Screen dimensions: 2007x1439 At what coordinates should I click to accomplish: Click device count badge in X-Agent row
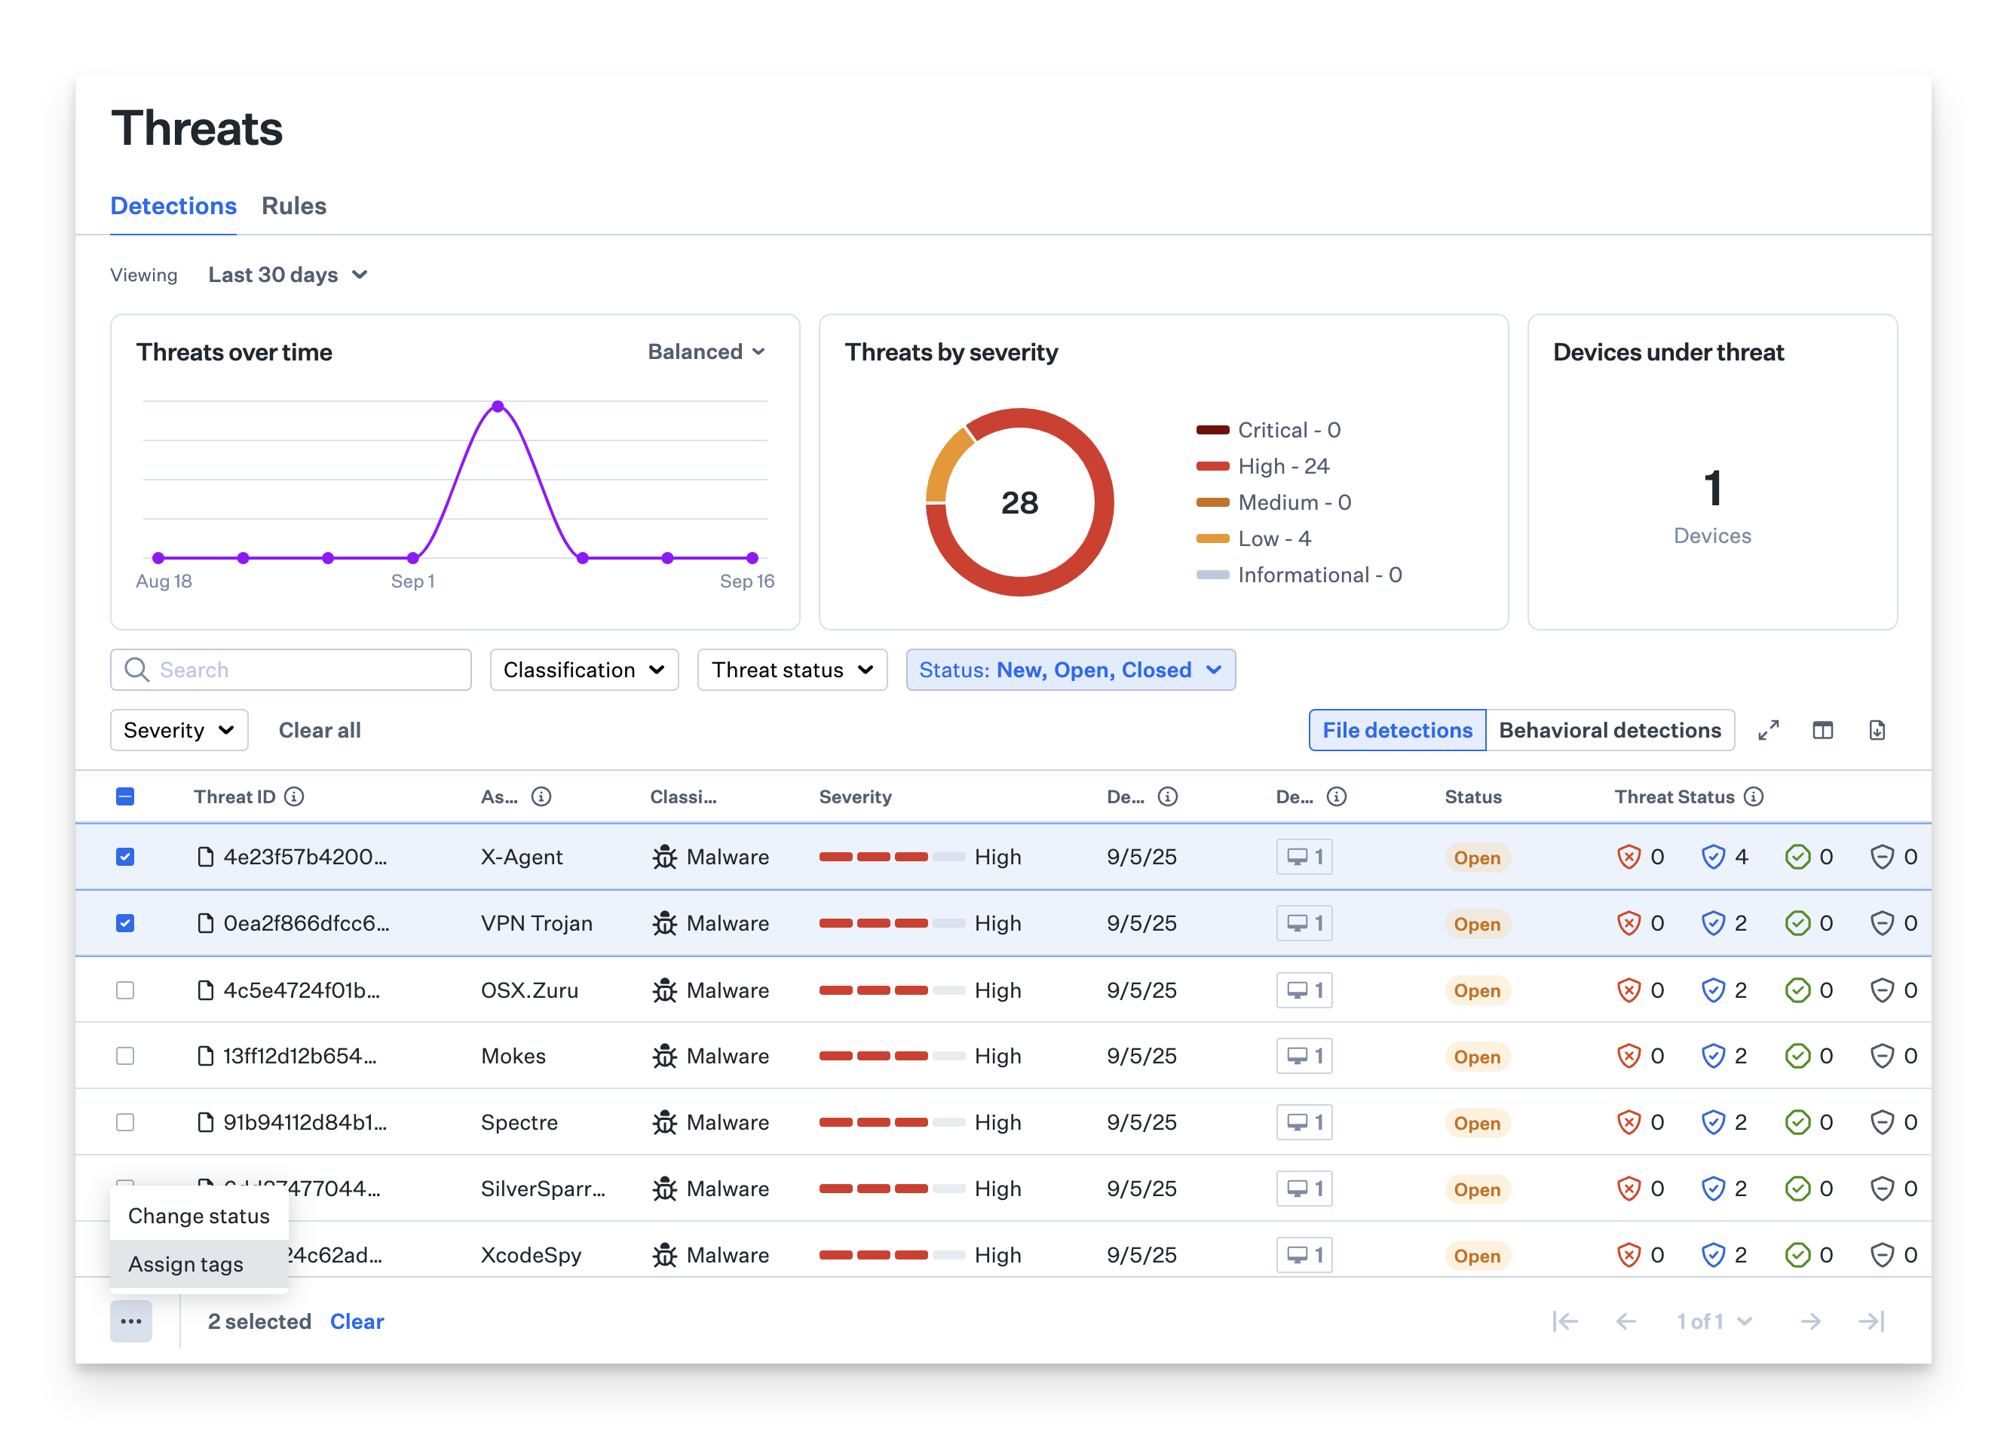(x=1304, y=857)
